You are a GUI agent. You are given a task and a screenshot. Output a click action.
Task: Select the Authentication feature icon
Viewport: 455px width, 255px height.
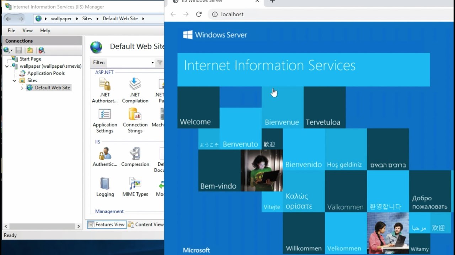pos(105,157)
